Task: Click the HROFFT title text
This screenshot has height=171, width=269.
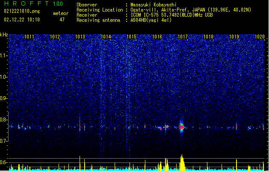Action: click(27, 3)
